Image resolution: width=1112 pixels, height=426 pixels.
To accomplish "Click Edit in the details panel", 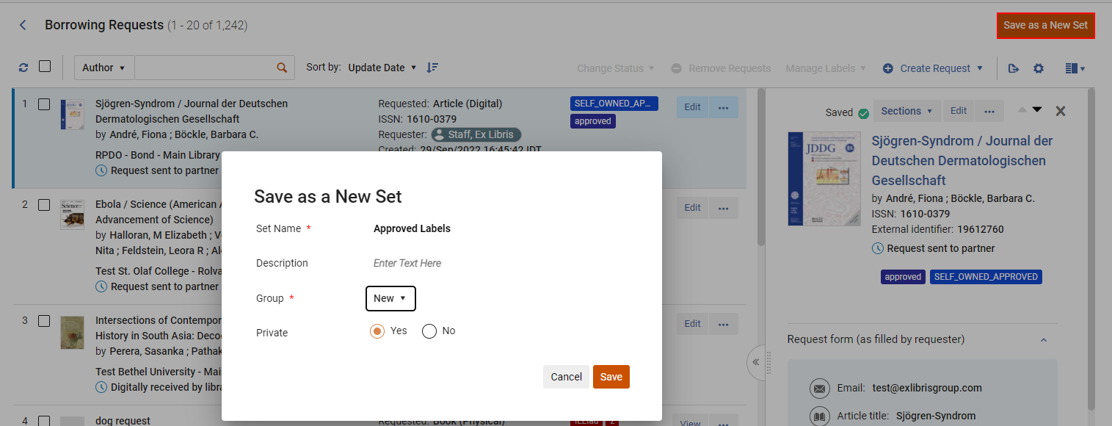I will coord(959,111).
